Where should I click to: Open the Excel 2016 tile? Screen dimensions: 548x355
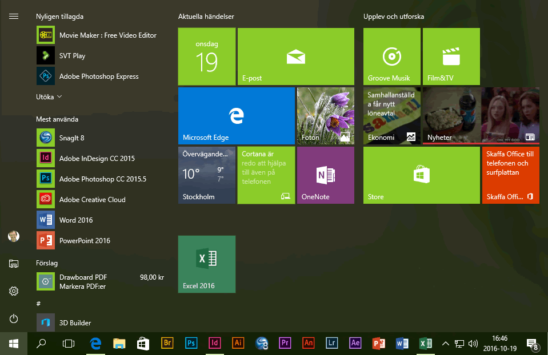point(207,264)
